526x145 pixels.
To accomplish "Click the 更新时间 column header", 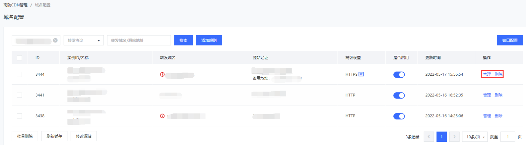I will (433, 58).
